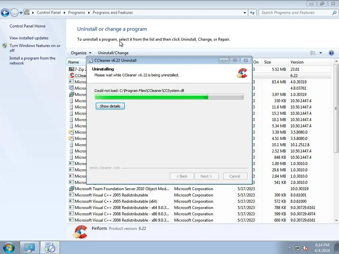Select Visual C++ 2008 Redistributable x64 row

click(199, 208)
